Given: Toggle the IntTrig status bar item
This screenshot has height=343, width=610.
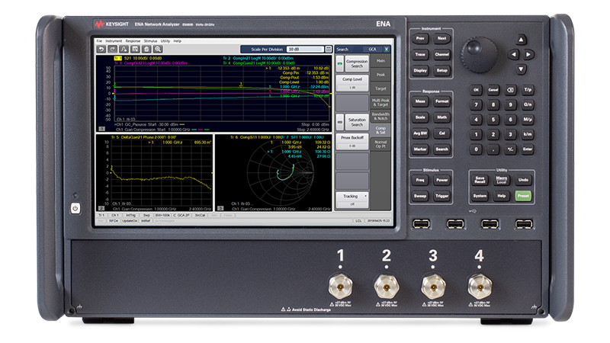Looking at the screenshot, I should click(x=130, y=216).
